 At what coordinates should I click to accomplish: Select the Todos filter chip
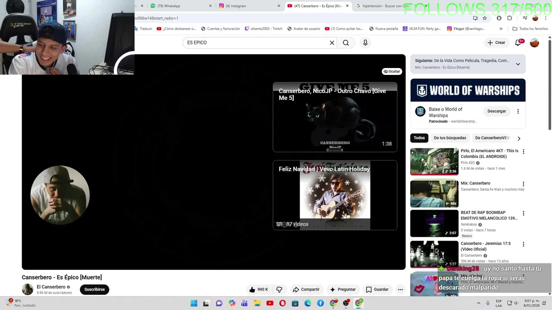tap(419, 138)
